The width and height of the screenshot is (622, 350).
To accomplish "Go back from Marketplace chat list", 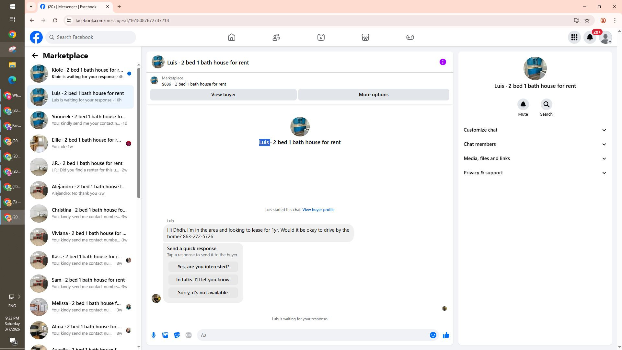I will 35,56.
